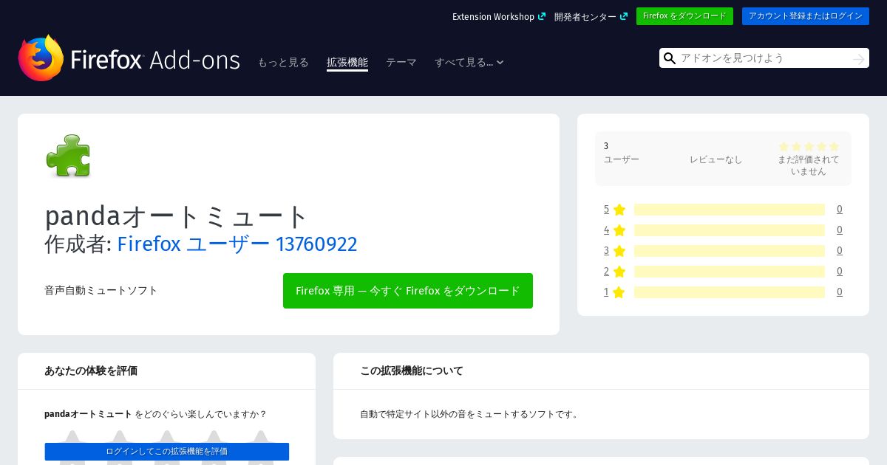The image size is (887, 465).
Task: Open the もっと見る navigation item
Action: [283, 63]
